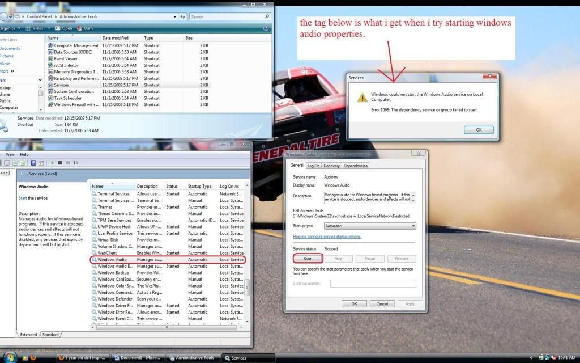The height and width of the screenshot is (363, 580).
Task: Open Computer Management shortcut icon in Administrative Tools
Action: 50,45
